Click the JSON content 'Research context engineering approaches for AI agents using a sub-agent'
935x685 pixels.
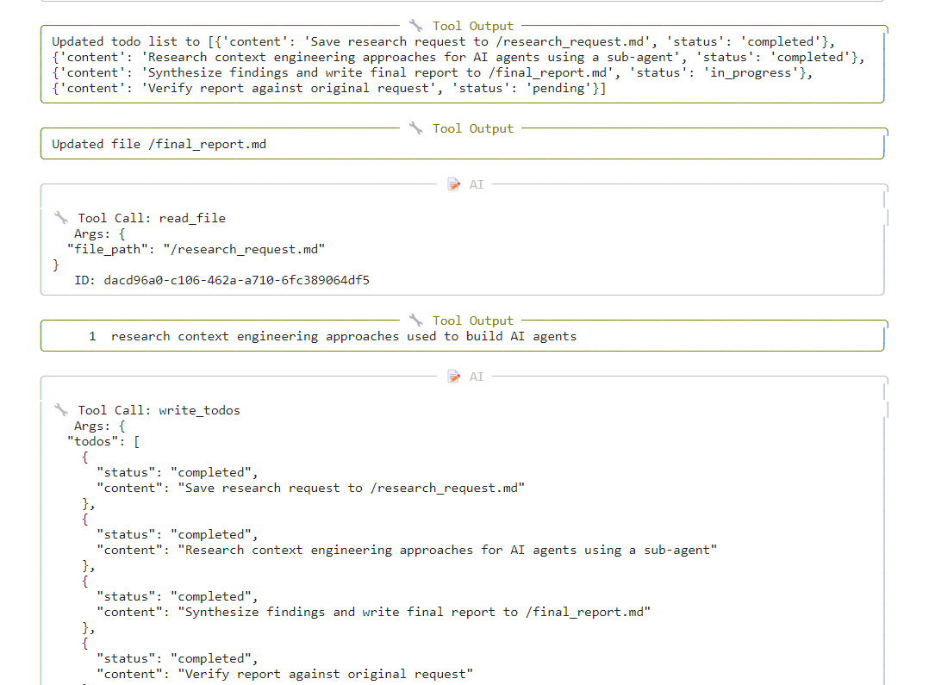(x=407, y=550)
